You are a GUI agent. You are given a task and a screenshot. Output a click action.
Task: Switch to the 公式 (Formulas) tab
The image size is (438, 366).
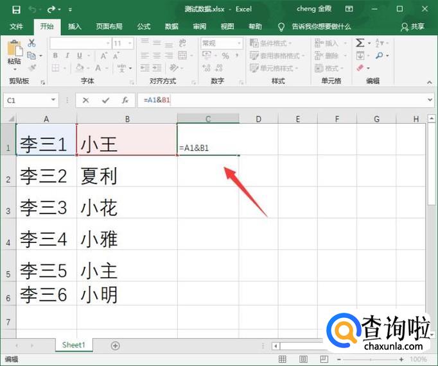[x=144, y=26]
